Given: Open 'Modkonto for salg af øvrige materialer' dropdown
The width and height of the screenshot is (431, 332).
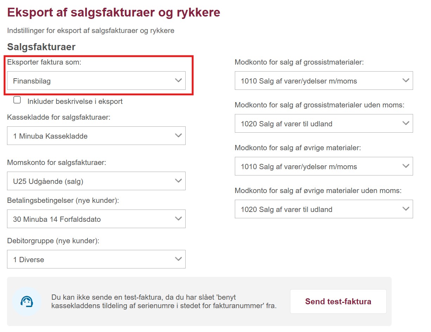Looking at the screenshot, I should click(323, 166).
